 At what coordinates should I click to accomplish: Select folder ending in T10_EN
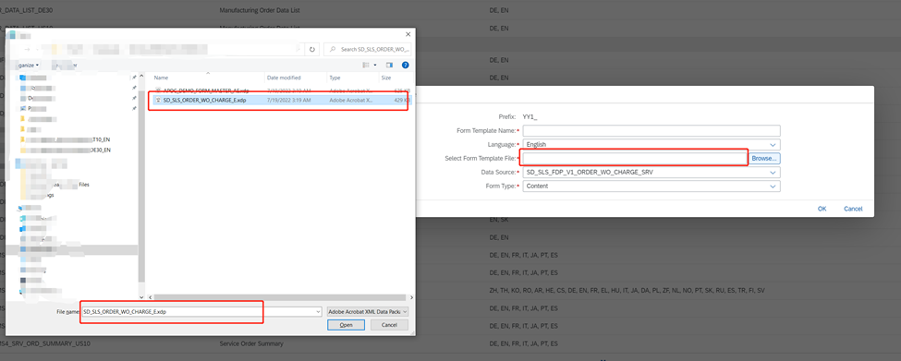point(65,138)
